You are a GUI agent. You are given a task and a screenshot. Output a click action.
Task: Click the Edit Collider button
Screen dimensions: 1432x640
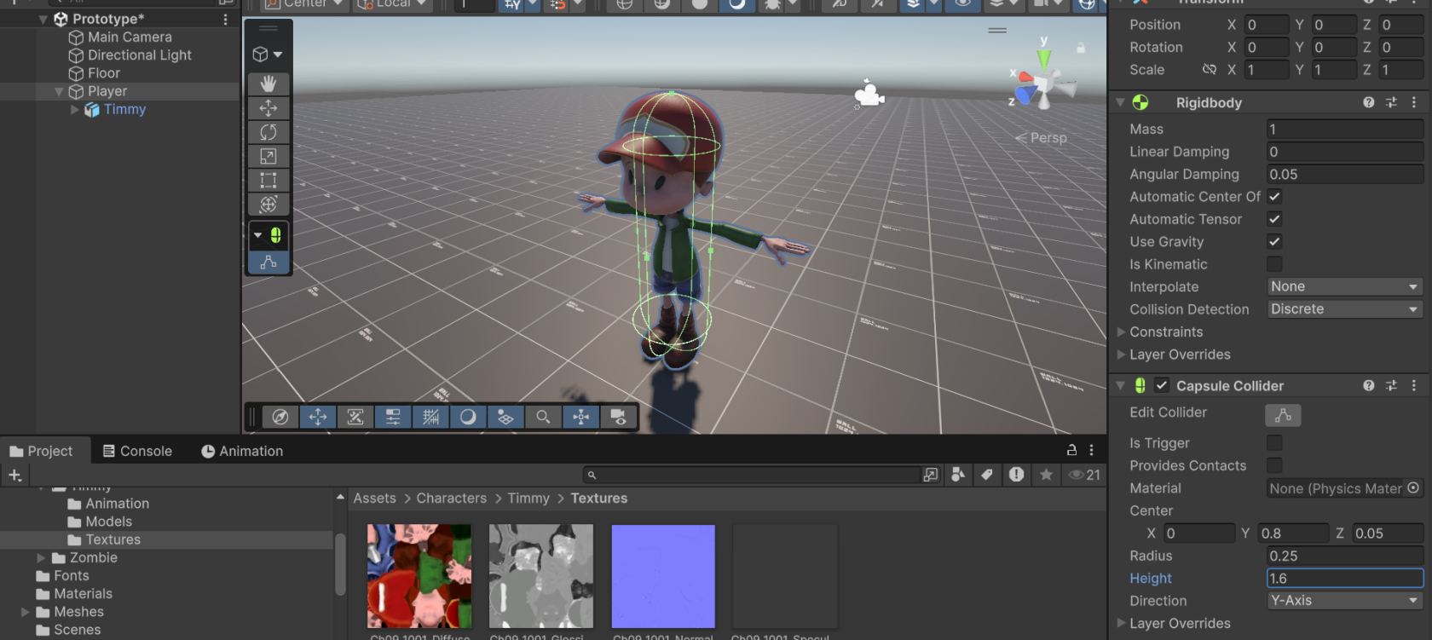coord(1283,415)
